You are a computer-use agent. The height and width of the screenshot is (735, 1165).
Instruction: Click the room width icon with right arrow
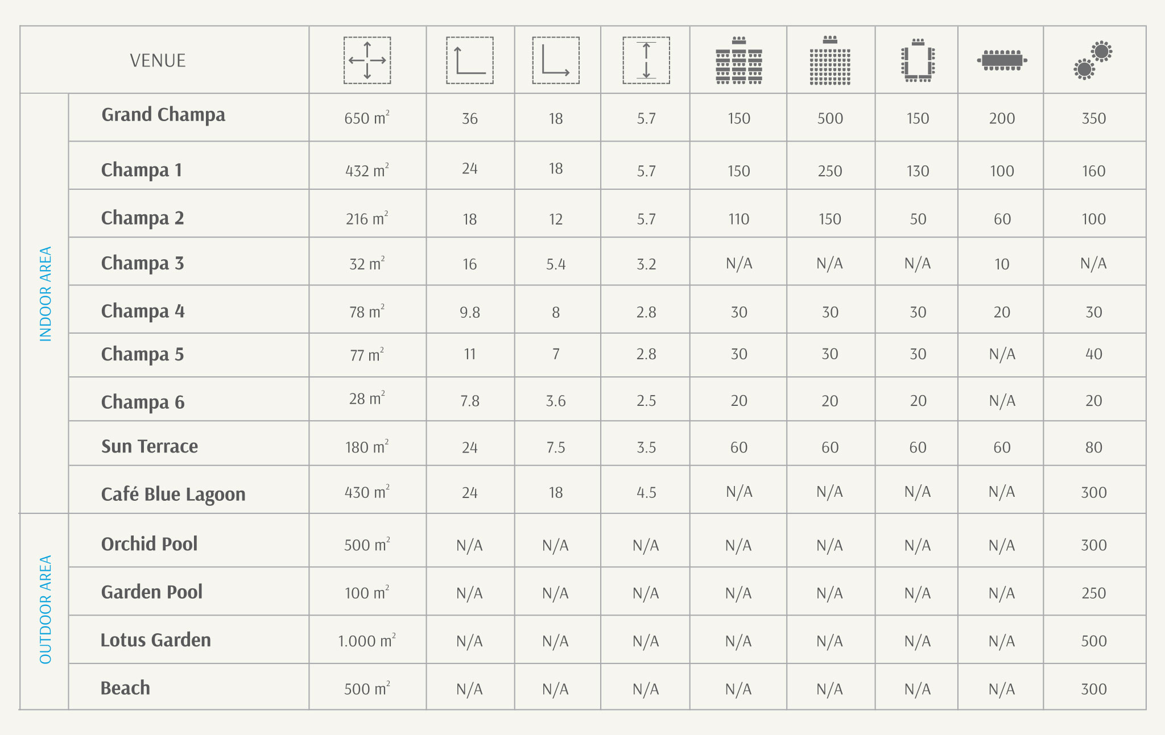click(556, 60)
